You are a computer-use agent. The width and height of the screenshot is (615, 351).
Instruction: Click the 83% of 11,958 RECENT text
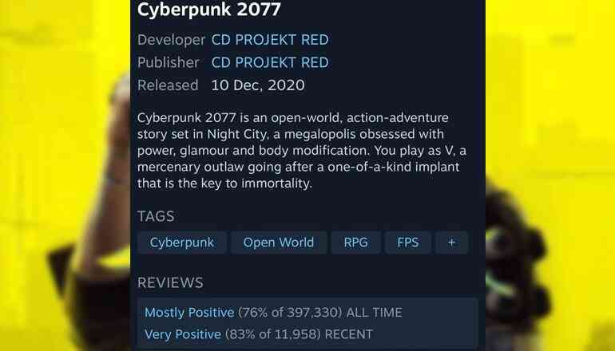(x=299, y=334)
